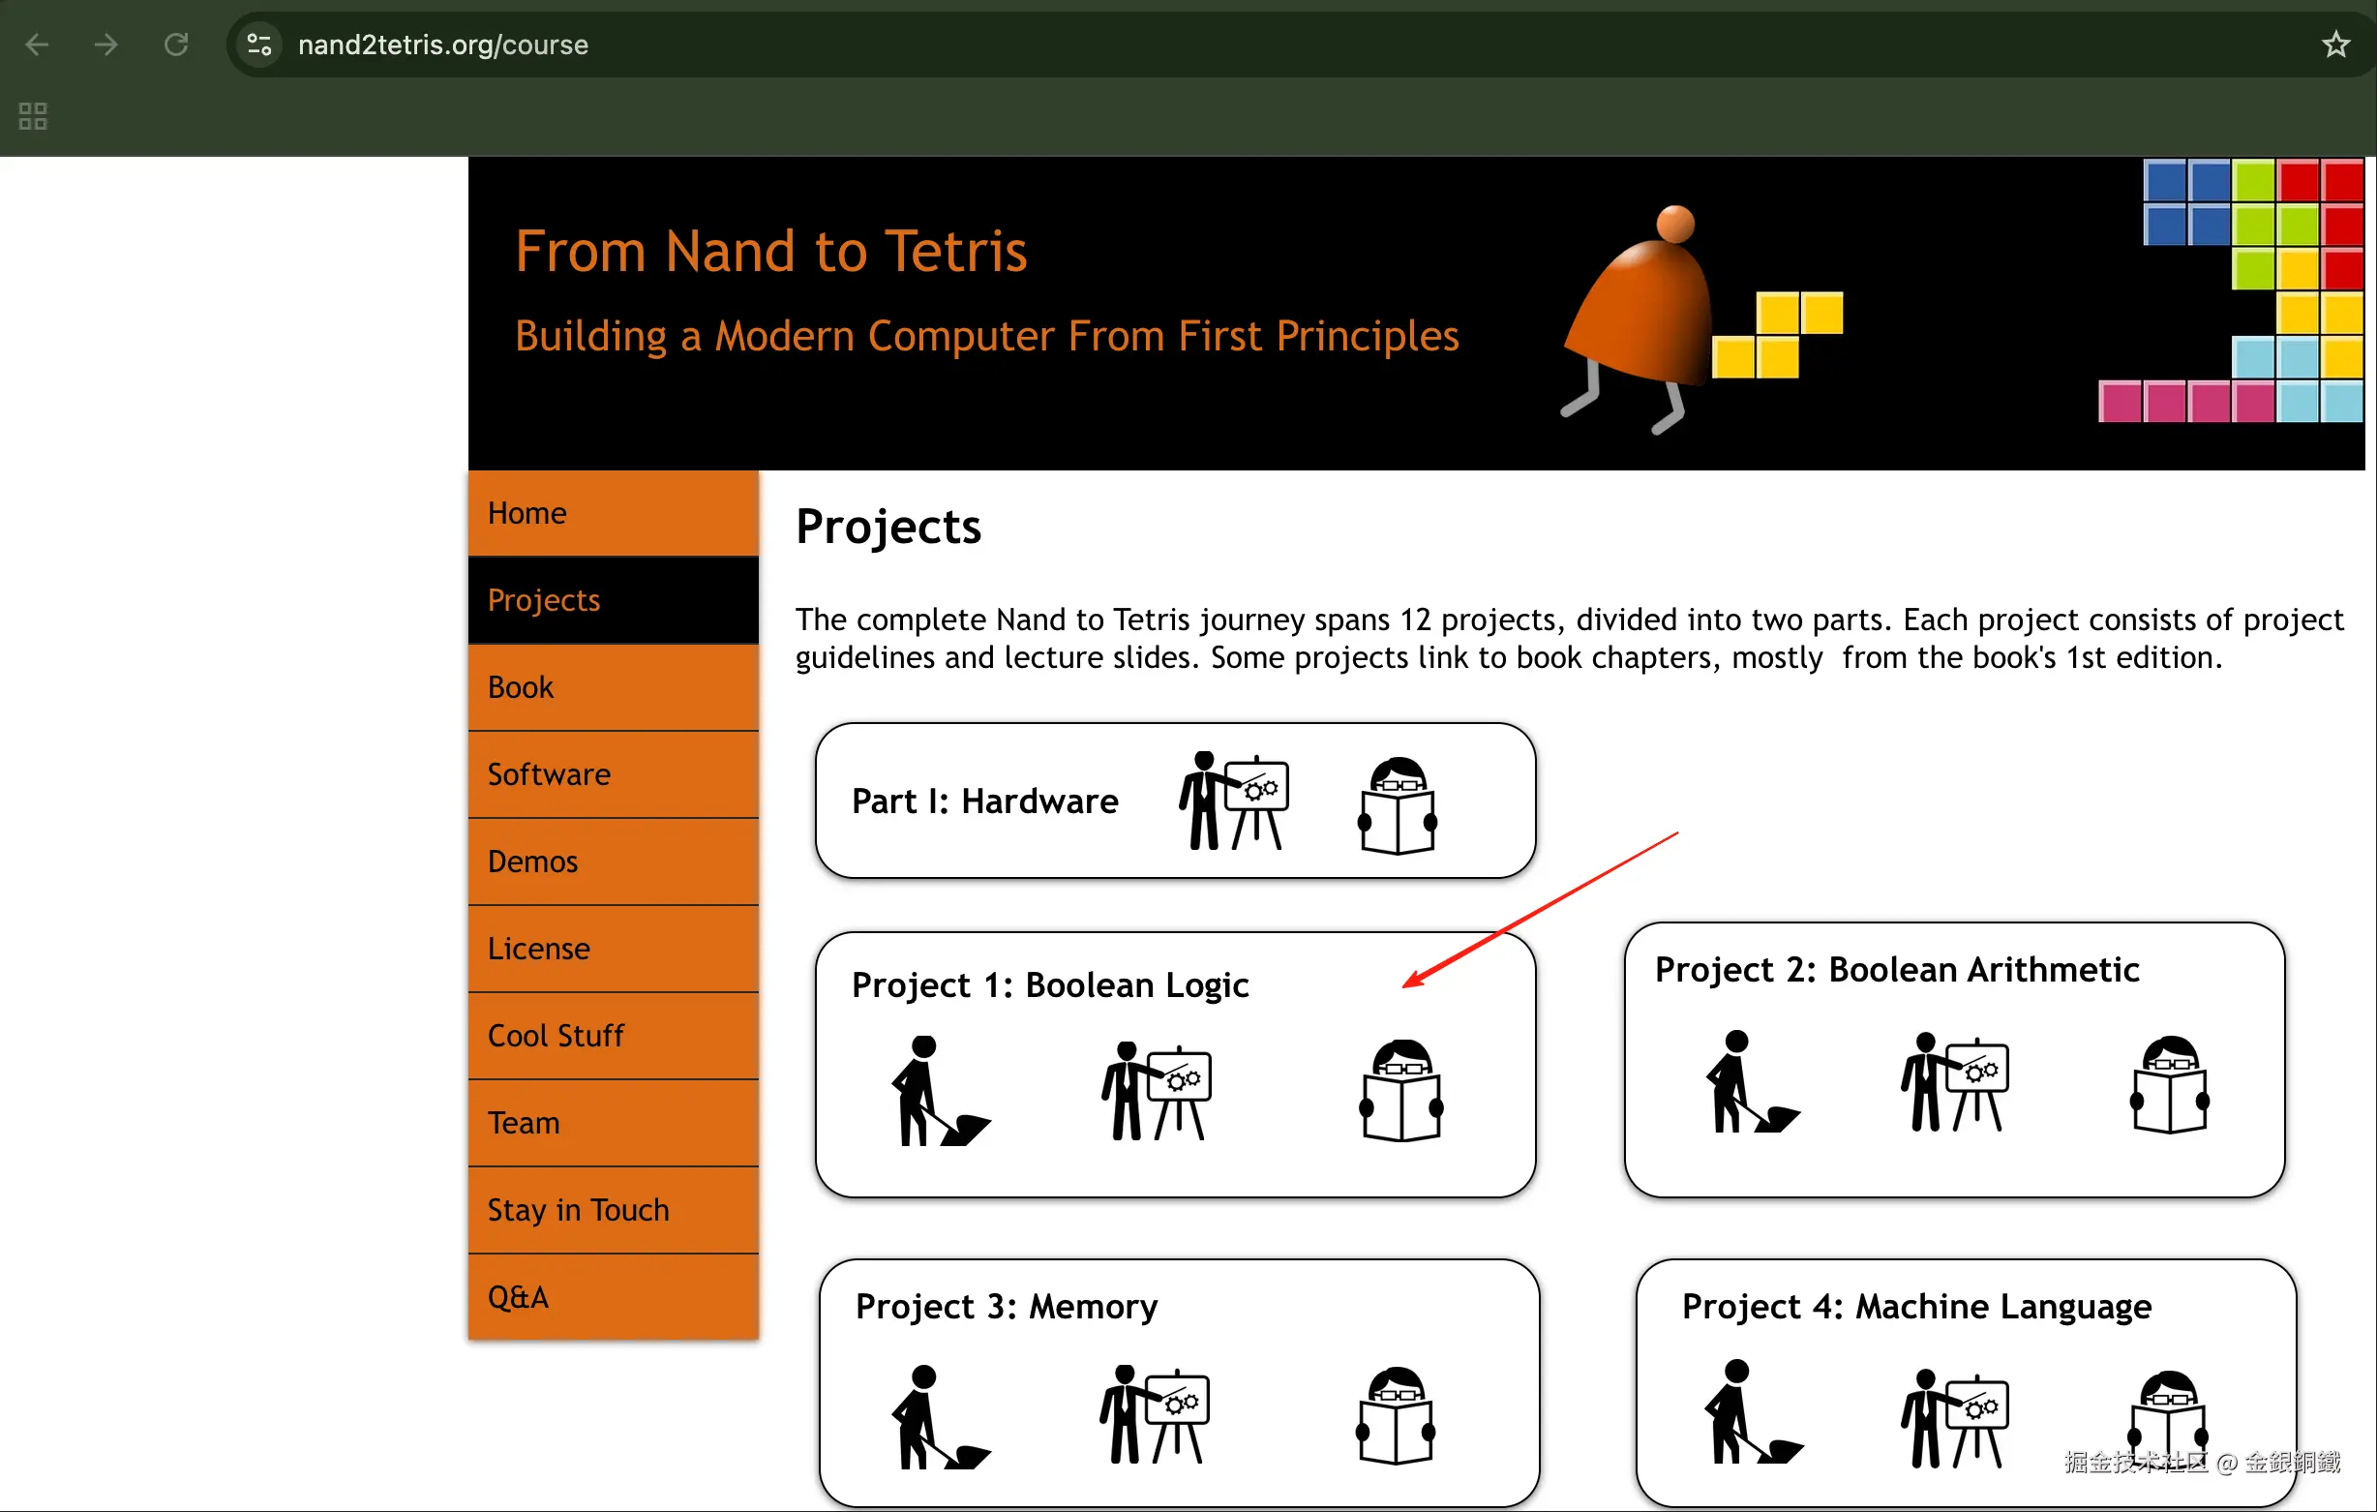Select Book in the sidebar navigation
This screenshot has height=1512, width=2377.
coord(521,687)
